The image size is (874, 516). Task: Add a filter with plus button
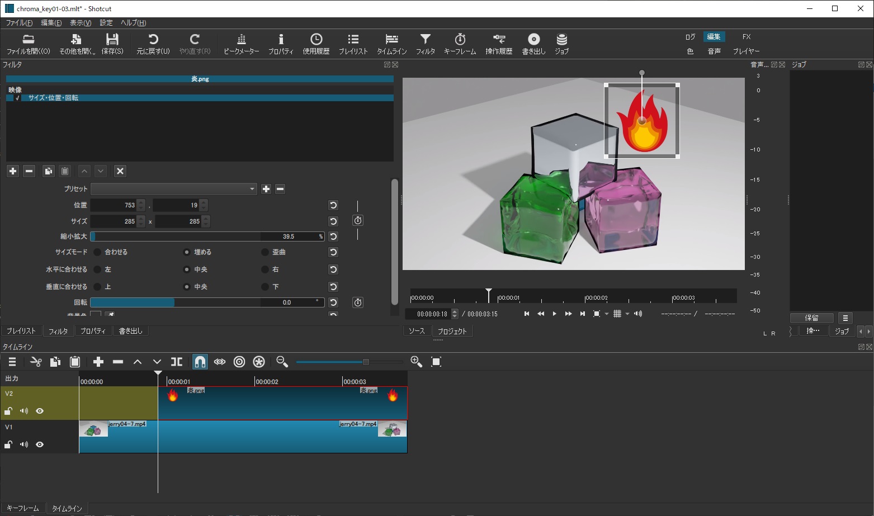(13, 171)
